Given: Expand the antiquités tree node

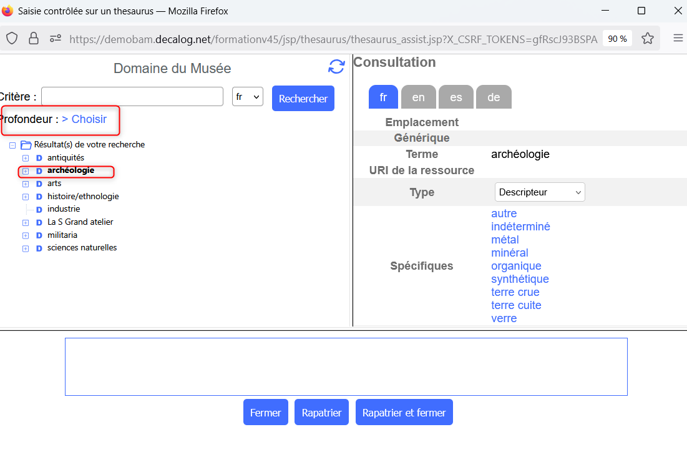Looking at the screenshot, I should [26, 158].
